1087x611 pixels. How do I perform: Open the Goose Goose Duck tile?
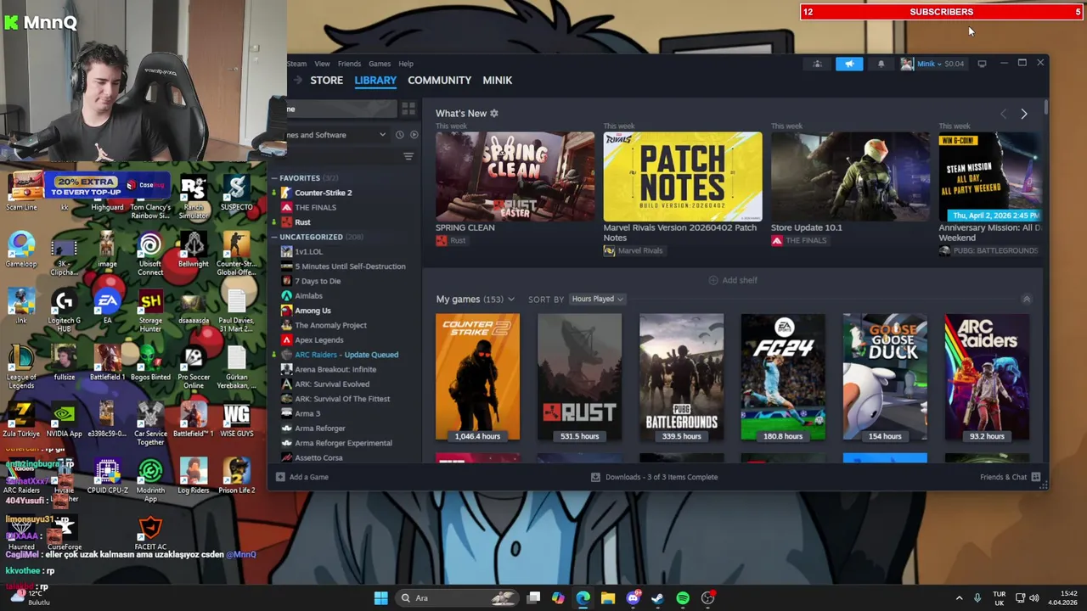click(885, 378)
